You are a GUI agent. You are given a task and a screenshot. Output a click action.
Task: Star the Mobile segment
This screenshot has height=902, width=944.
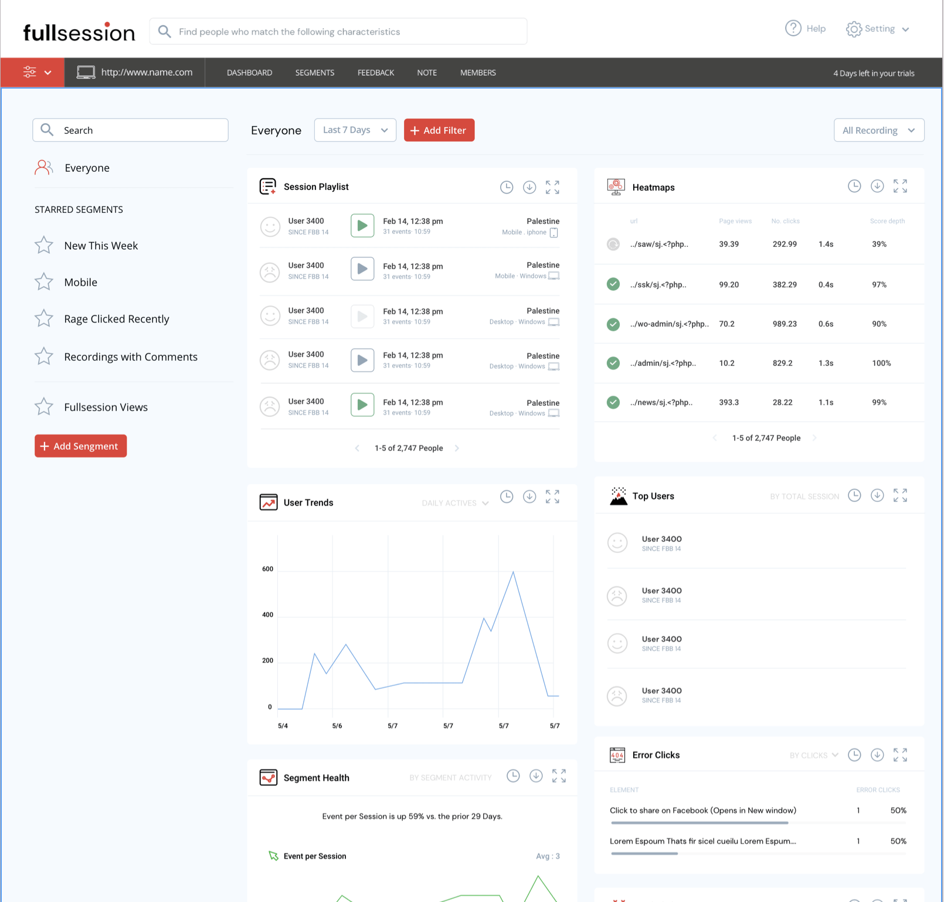pyautogui.click(x=44, y=282)
